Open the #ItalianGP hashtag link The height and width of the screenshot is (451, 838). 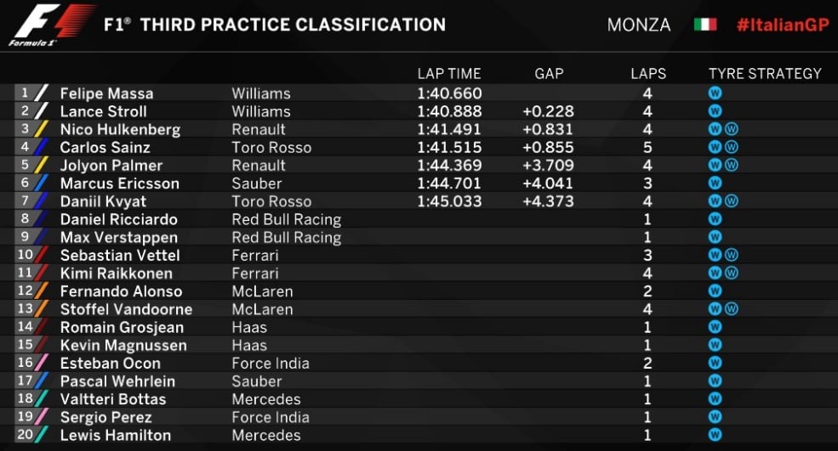click(783, 25)
